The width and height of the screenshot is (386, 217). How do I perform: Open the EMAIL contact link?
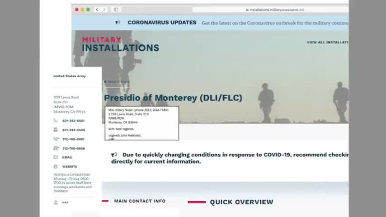point(67,157)
